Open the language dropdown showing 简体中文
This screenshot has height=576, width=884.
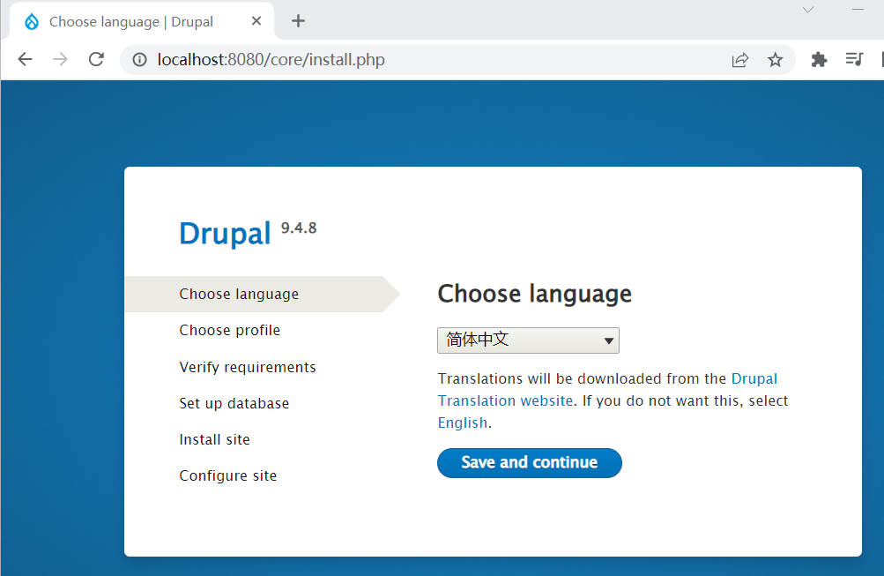pyautogui.click(x=528, y=340)
